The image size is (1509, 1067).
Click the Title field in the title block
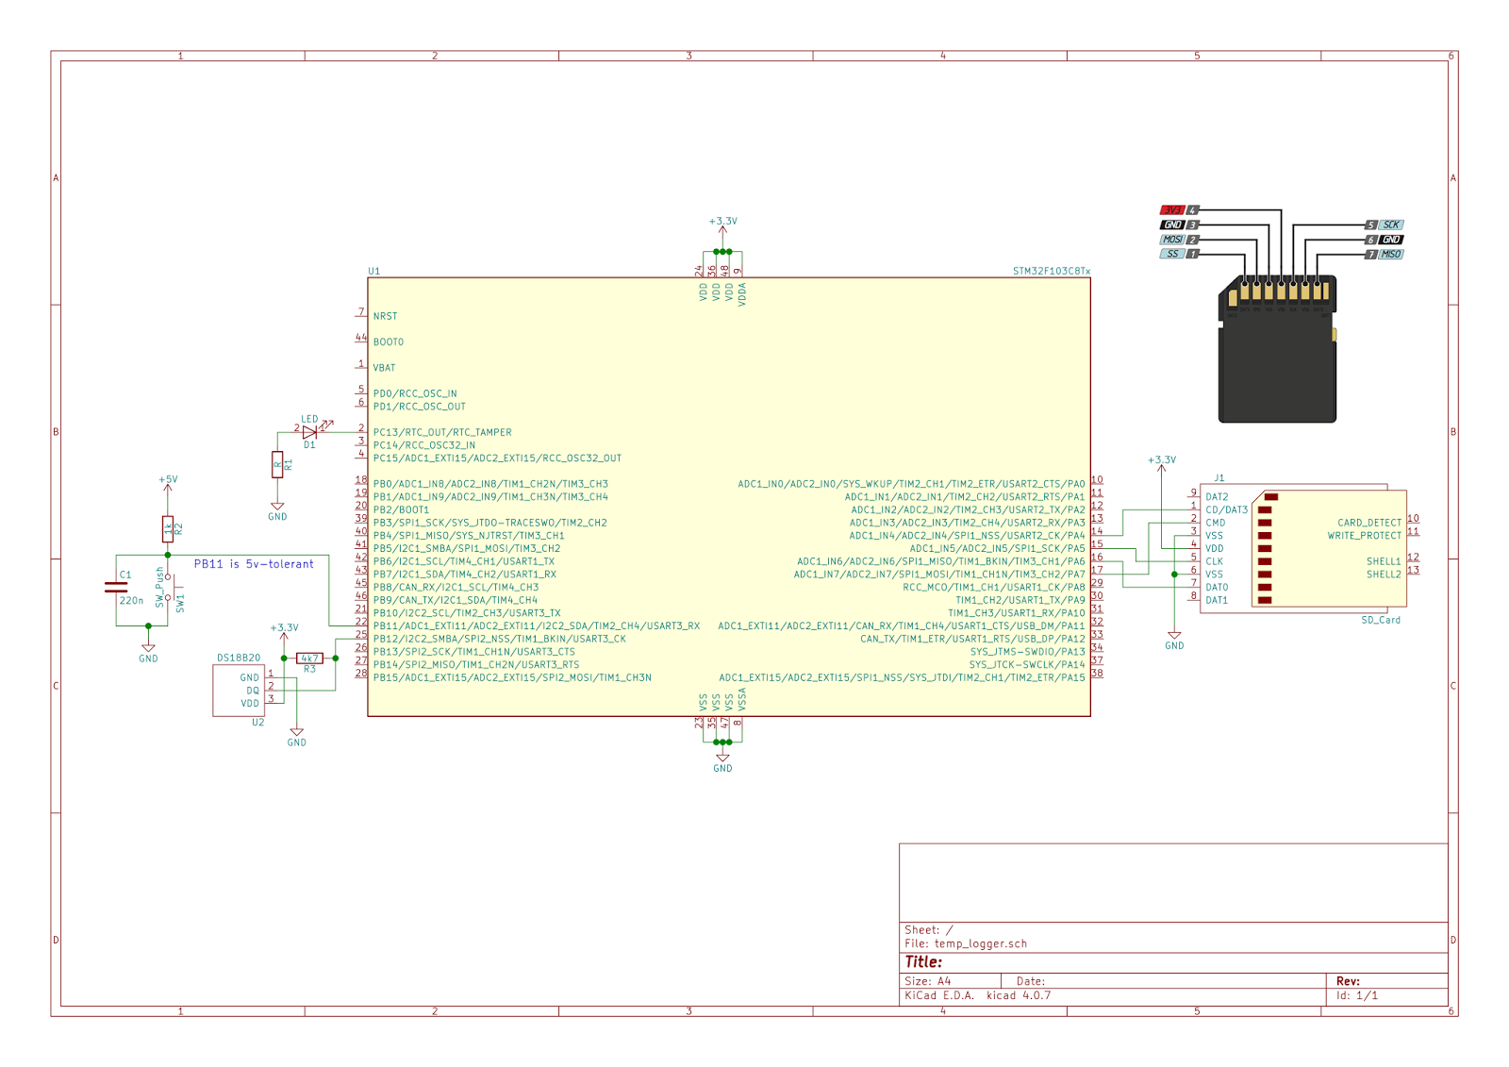(922, 961)
